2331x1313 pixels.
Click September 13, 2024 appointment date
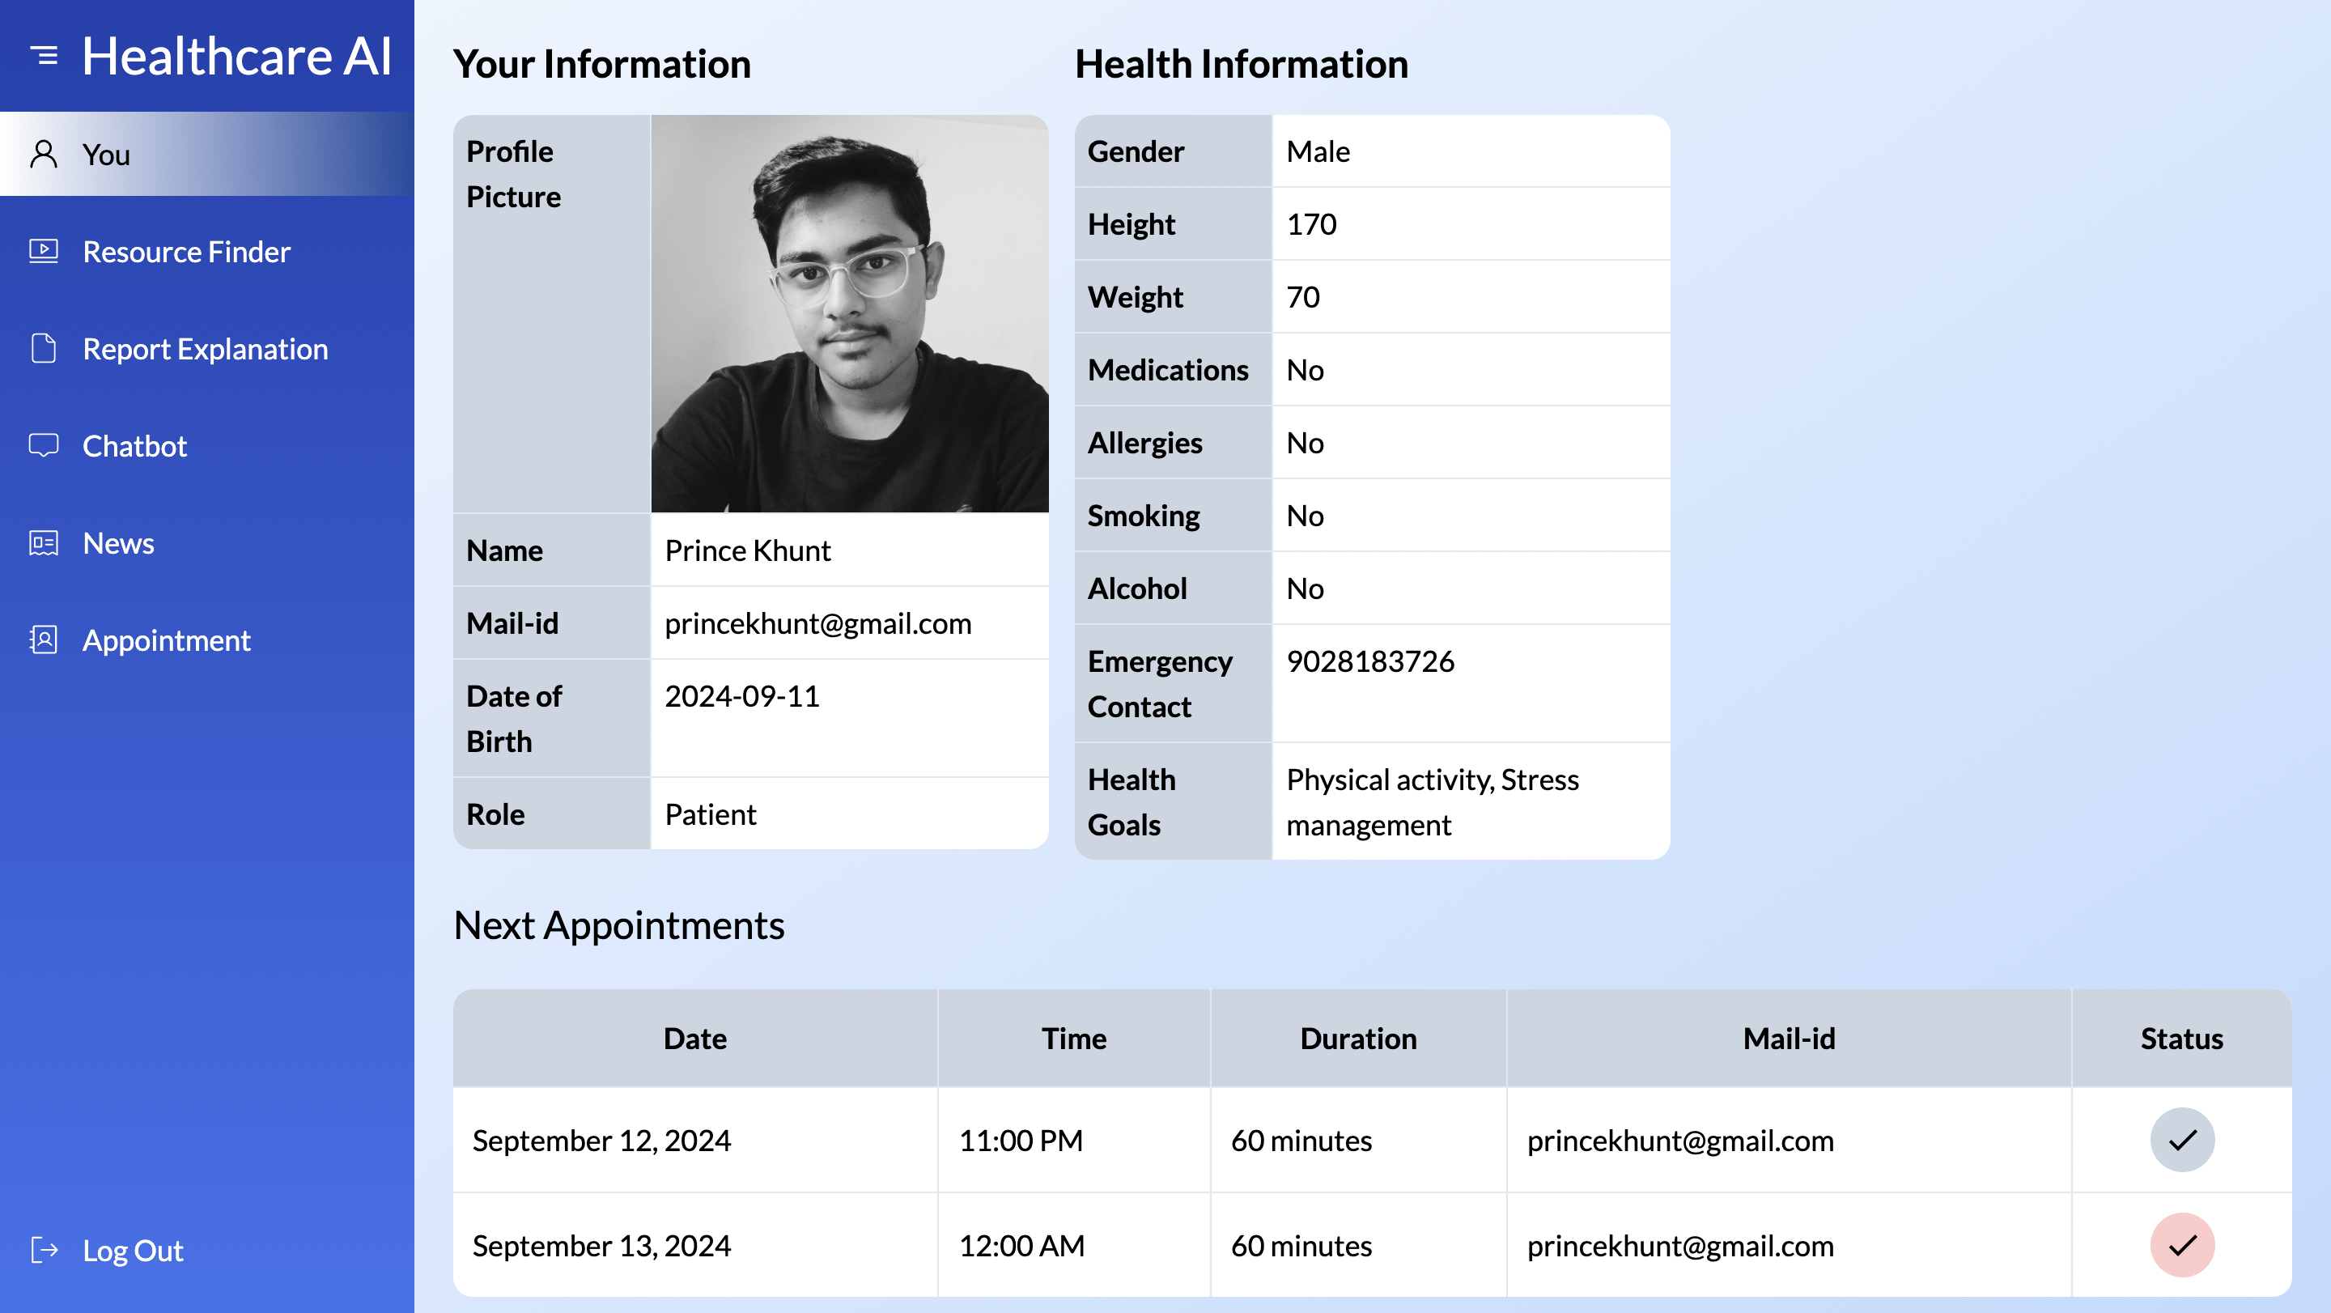[x=601, y=1246]
